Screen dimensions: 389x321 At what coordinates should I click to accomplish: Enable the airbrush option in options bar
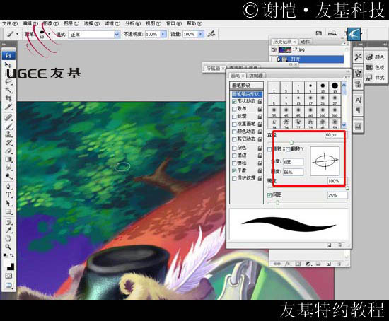point(211,34)
